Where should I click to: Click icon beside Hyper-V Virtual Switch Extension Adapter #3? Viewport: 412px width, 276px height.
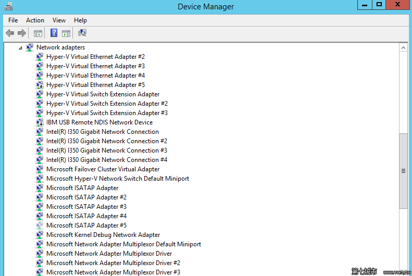(x=40, y=113)
